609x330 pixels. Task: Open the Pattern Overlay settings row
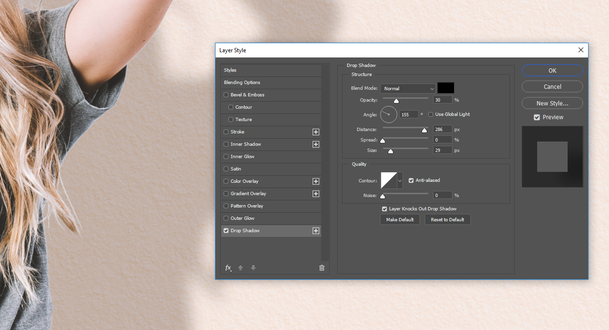pyautogui.click(x=271, y=206)
